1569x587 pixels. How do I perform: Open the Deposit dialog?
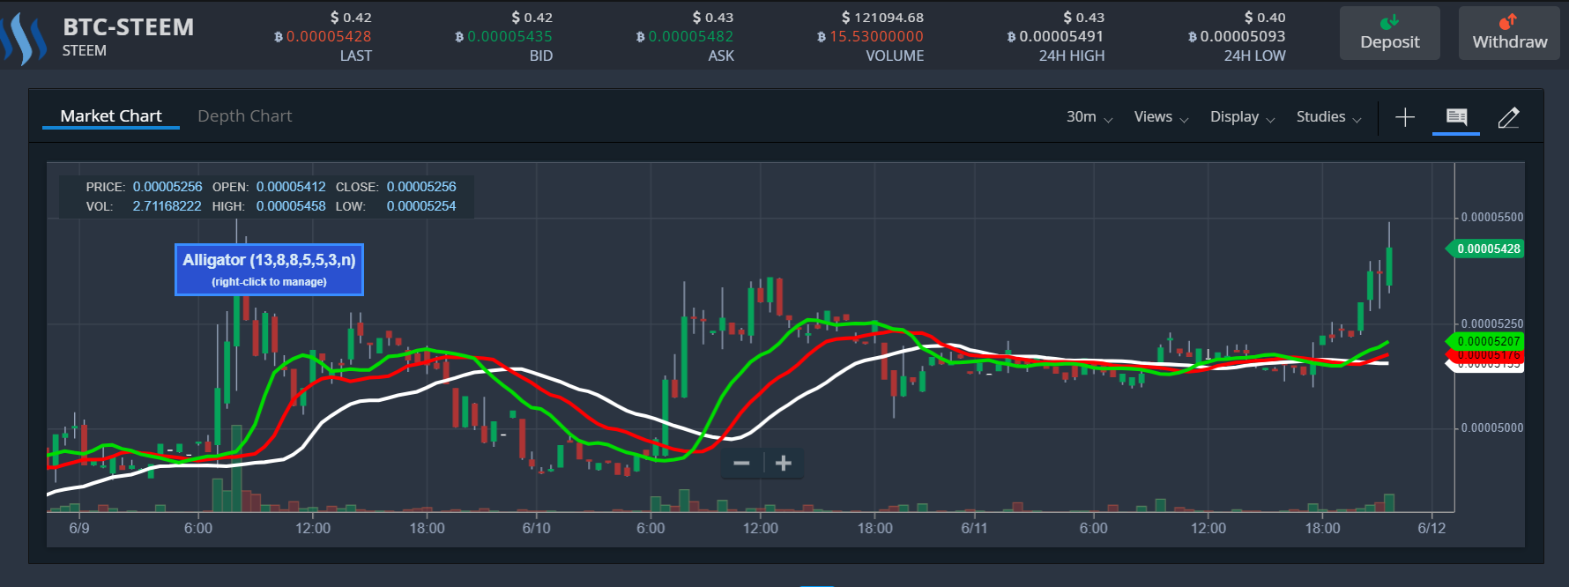pos(1389,33)
